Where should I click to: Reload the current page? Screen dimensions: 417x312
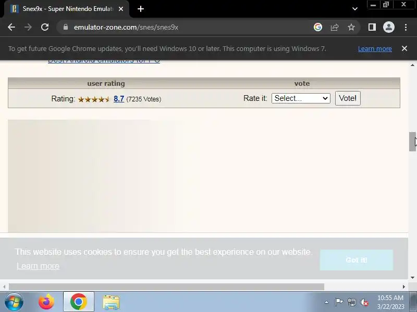(x=45, y=27)
